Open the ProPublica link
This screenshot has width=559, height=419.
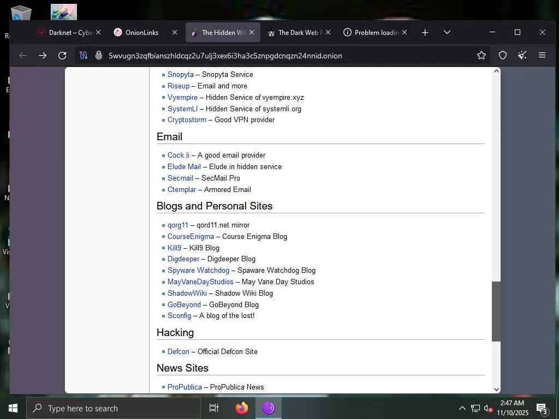(x=185, y=387)
